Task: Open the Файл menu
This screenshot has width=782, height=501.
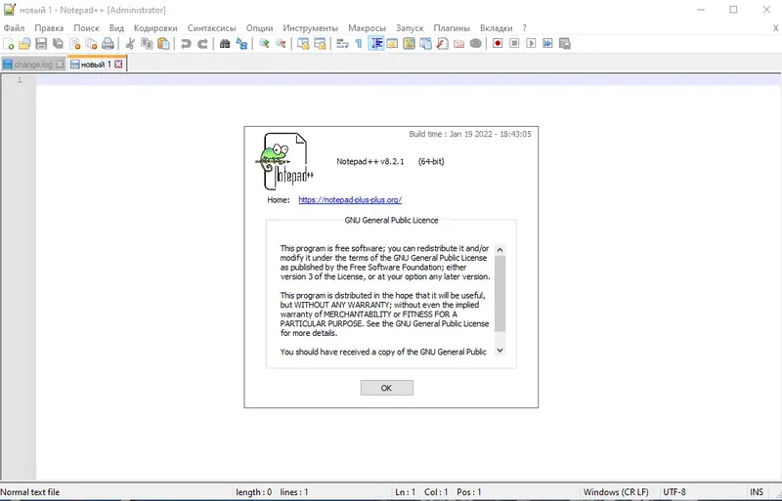Action: pyautogui.click(x=14, y=28)
